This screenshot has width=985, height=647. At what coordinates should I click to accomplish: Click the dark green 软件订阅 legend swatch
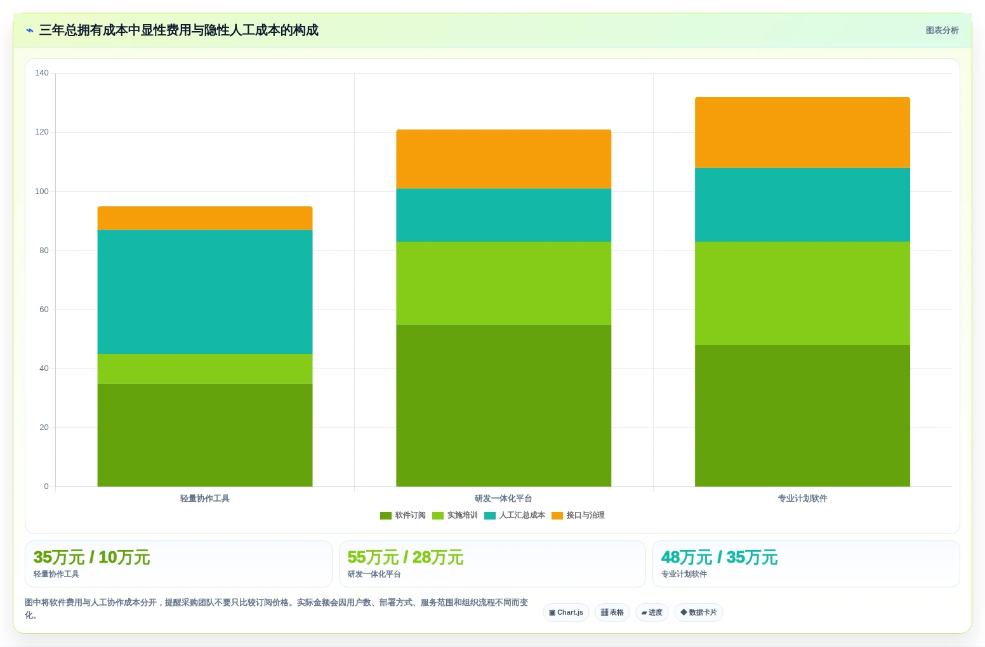(386, 516)
